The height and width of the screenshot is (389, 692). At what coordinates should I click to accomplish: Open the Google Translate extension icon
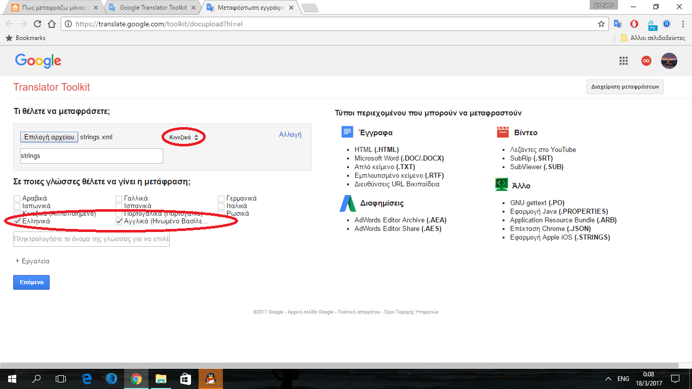click(x=618, y=24)
